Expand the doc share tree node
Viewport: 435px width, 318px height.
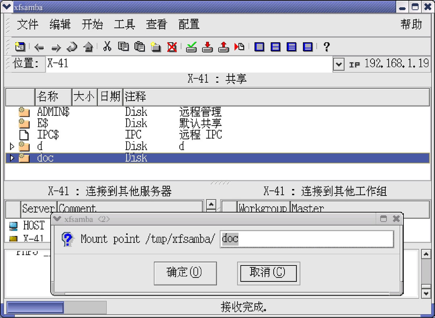point(12,158)
